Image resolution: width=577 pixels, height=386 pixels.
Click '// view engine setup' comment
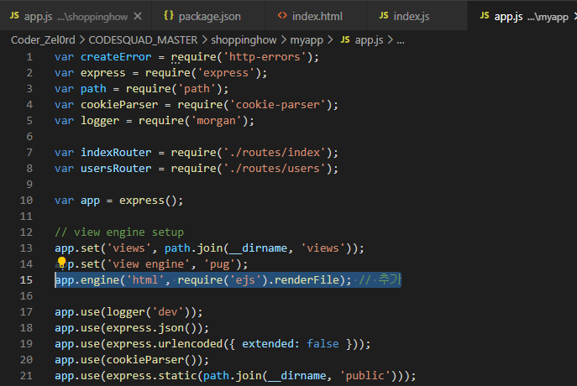click(x=119, y=232)
